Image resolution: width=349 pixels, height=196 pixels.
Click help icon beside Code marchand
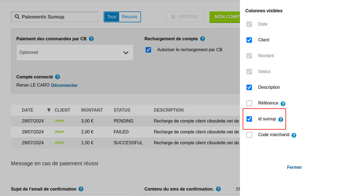[294, 135]
